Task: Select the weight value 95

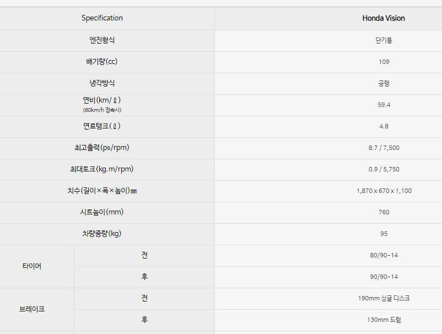Action: [x=384, y=234]
